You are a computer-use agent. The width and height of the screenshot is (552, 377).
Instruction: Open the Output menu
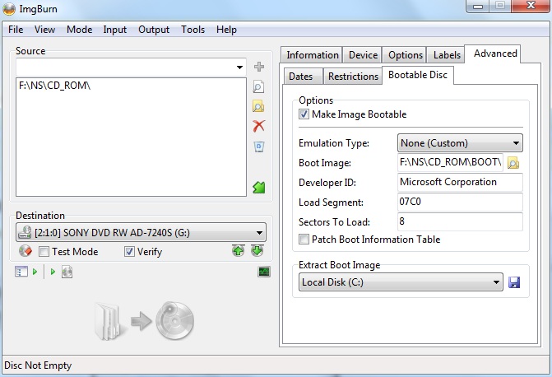(154, 30)
